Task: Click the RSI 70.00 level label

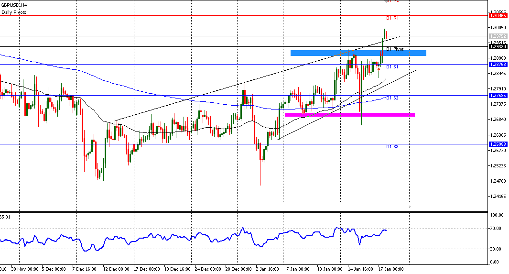Action: (494, 229)
